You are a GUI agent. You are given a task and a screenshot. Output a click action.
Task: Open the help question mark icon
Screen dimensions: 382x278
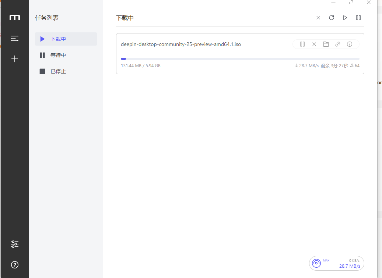point(15,265)
